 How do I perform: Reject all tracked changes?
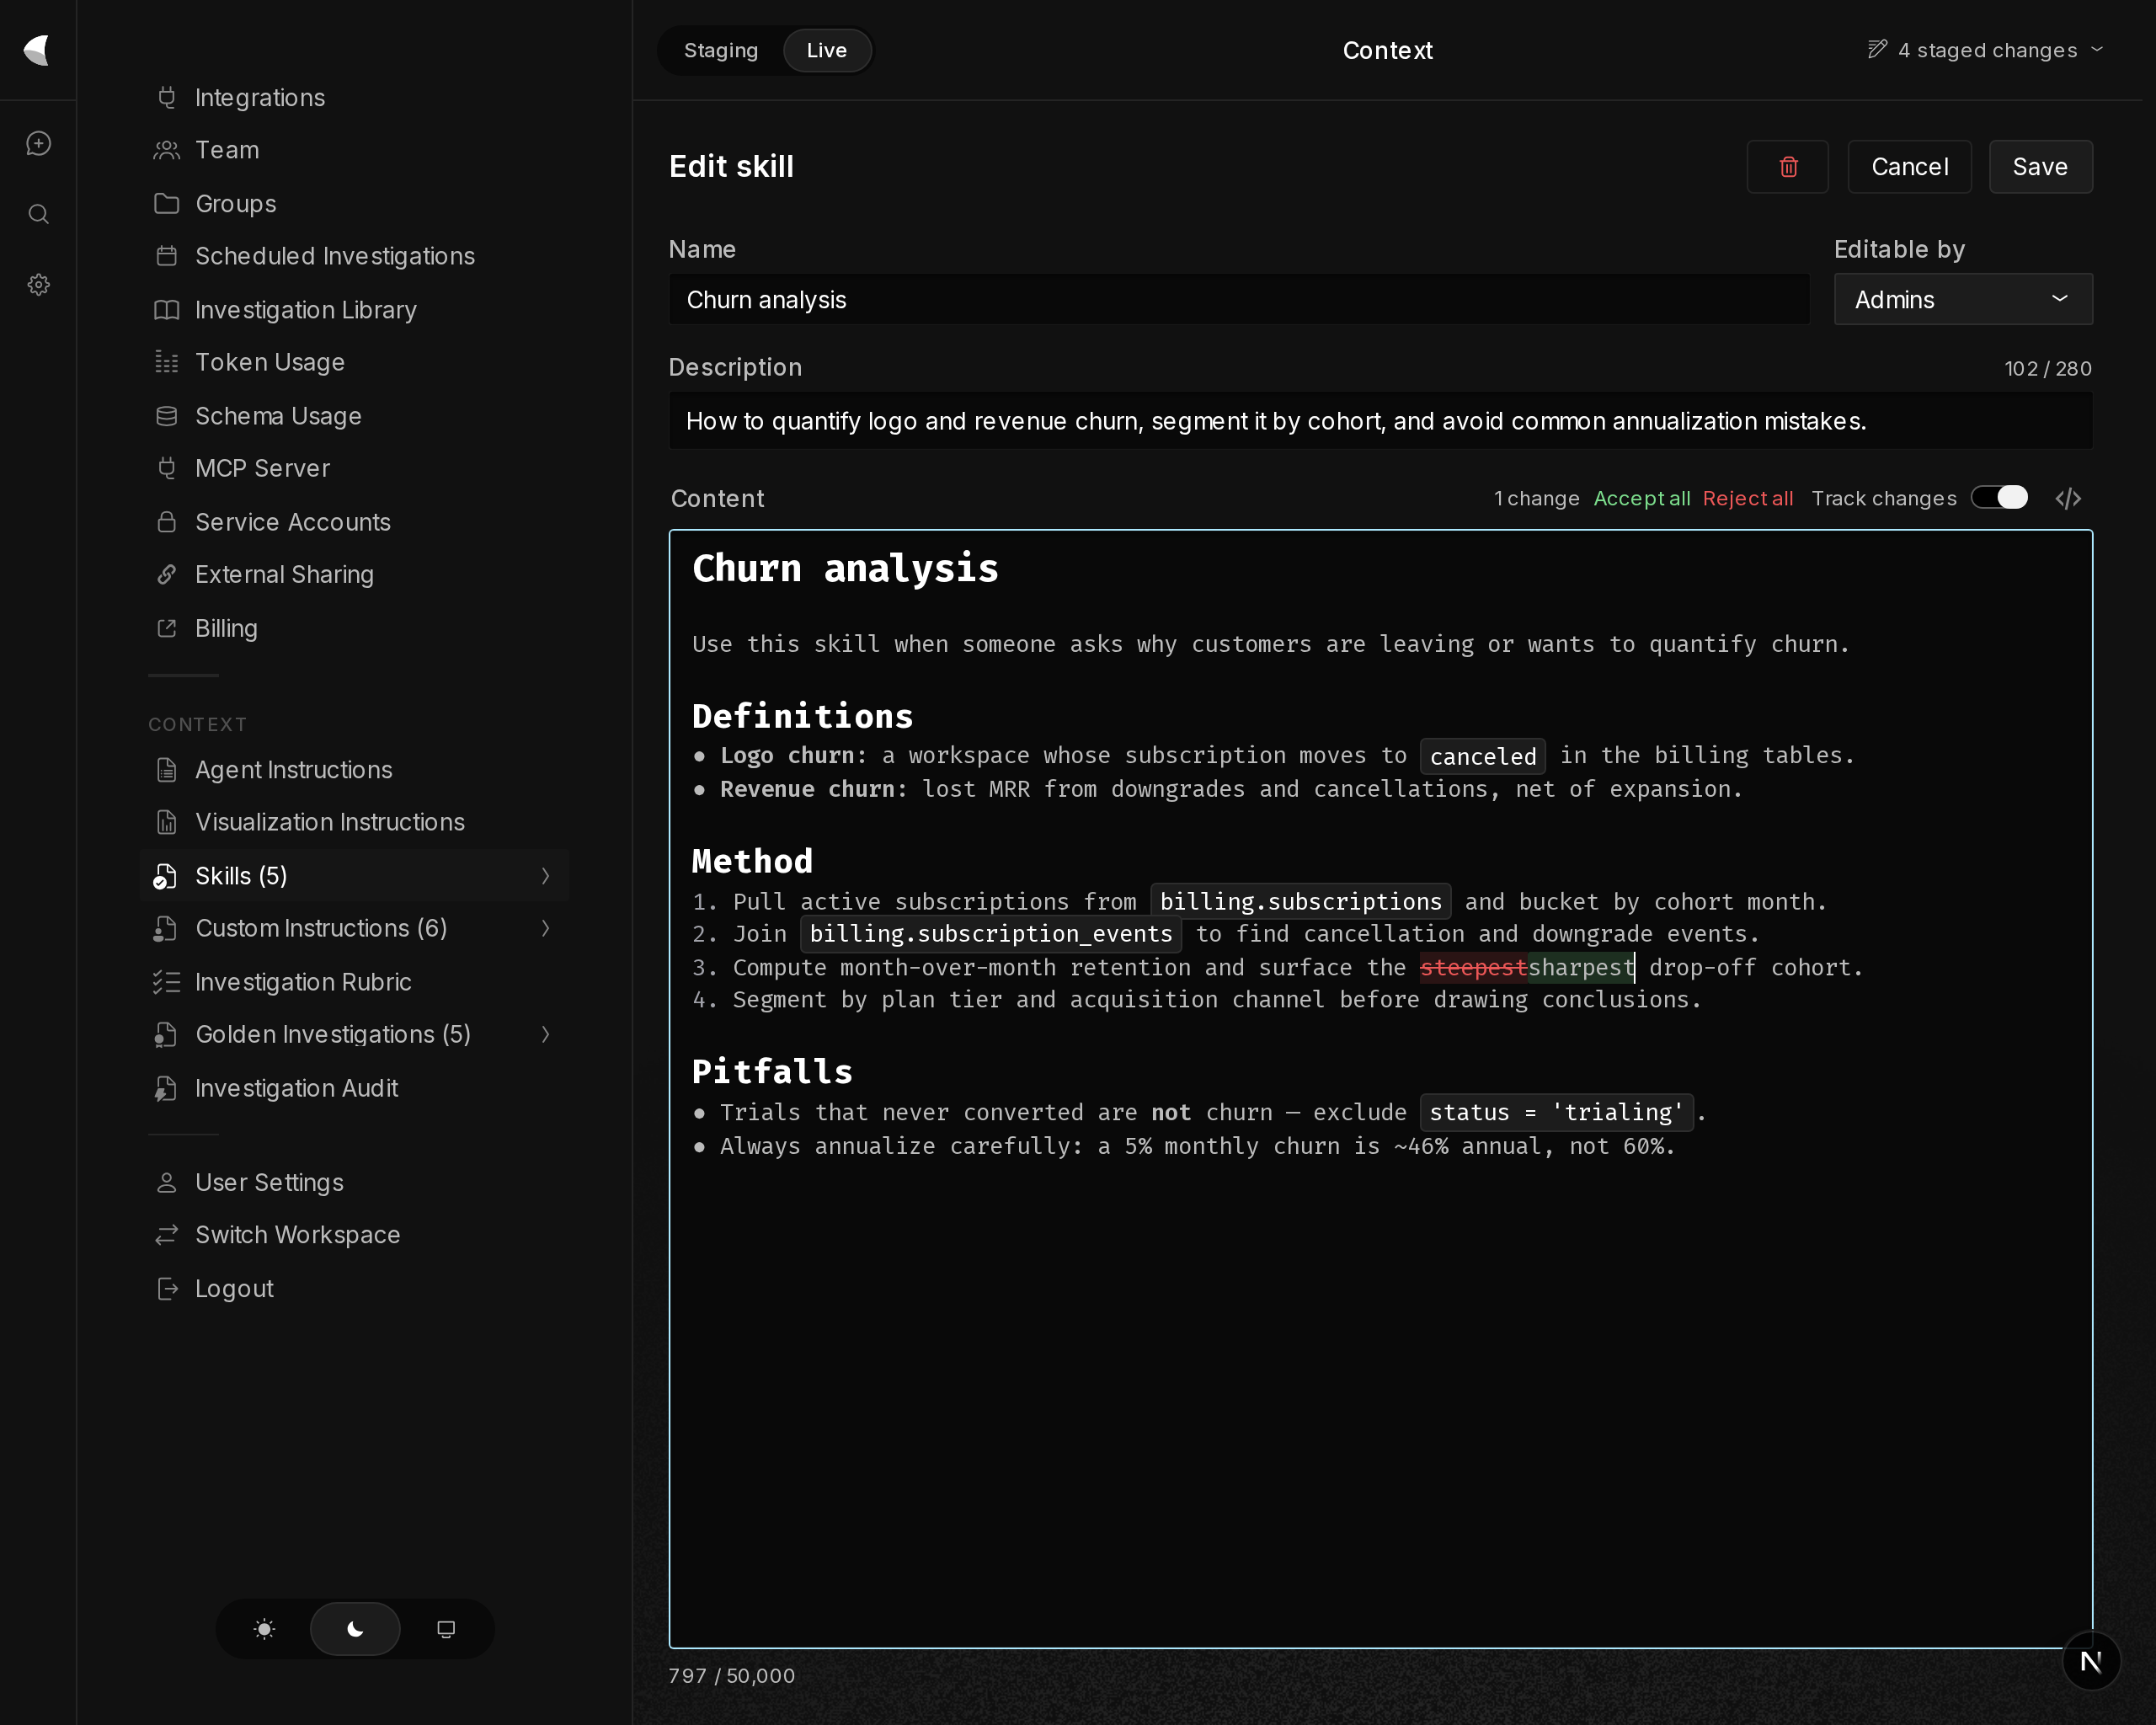click(x=1747, y=498)
